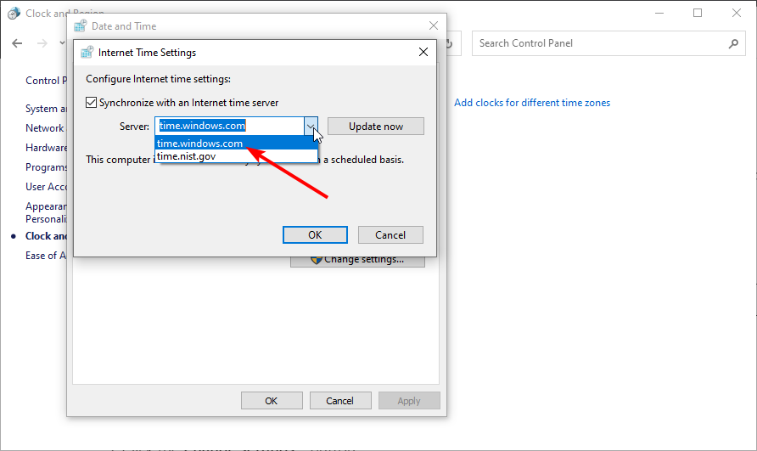Click OK in the Date and Time window
757x451 pixels.
point(272,401)
